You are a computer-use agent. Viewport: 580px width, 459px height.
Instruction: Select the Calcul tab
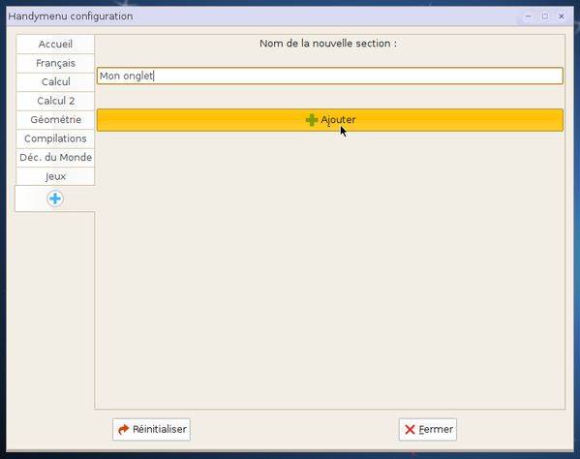(55, 81)
